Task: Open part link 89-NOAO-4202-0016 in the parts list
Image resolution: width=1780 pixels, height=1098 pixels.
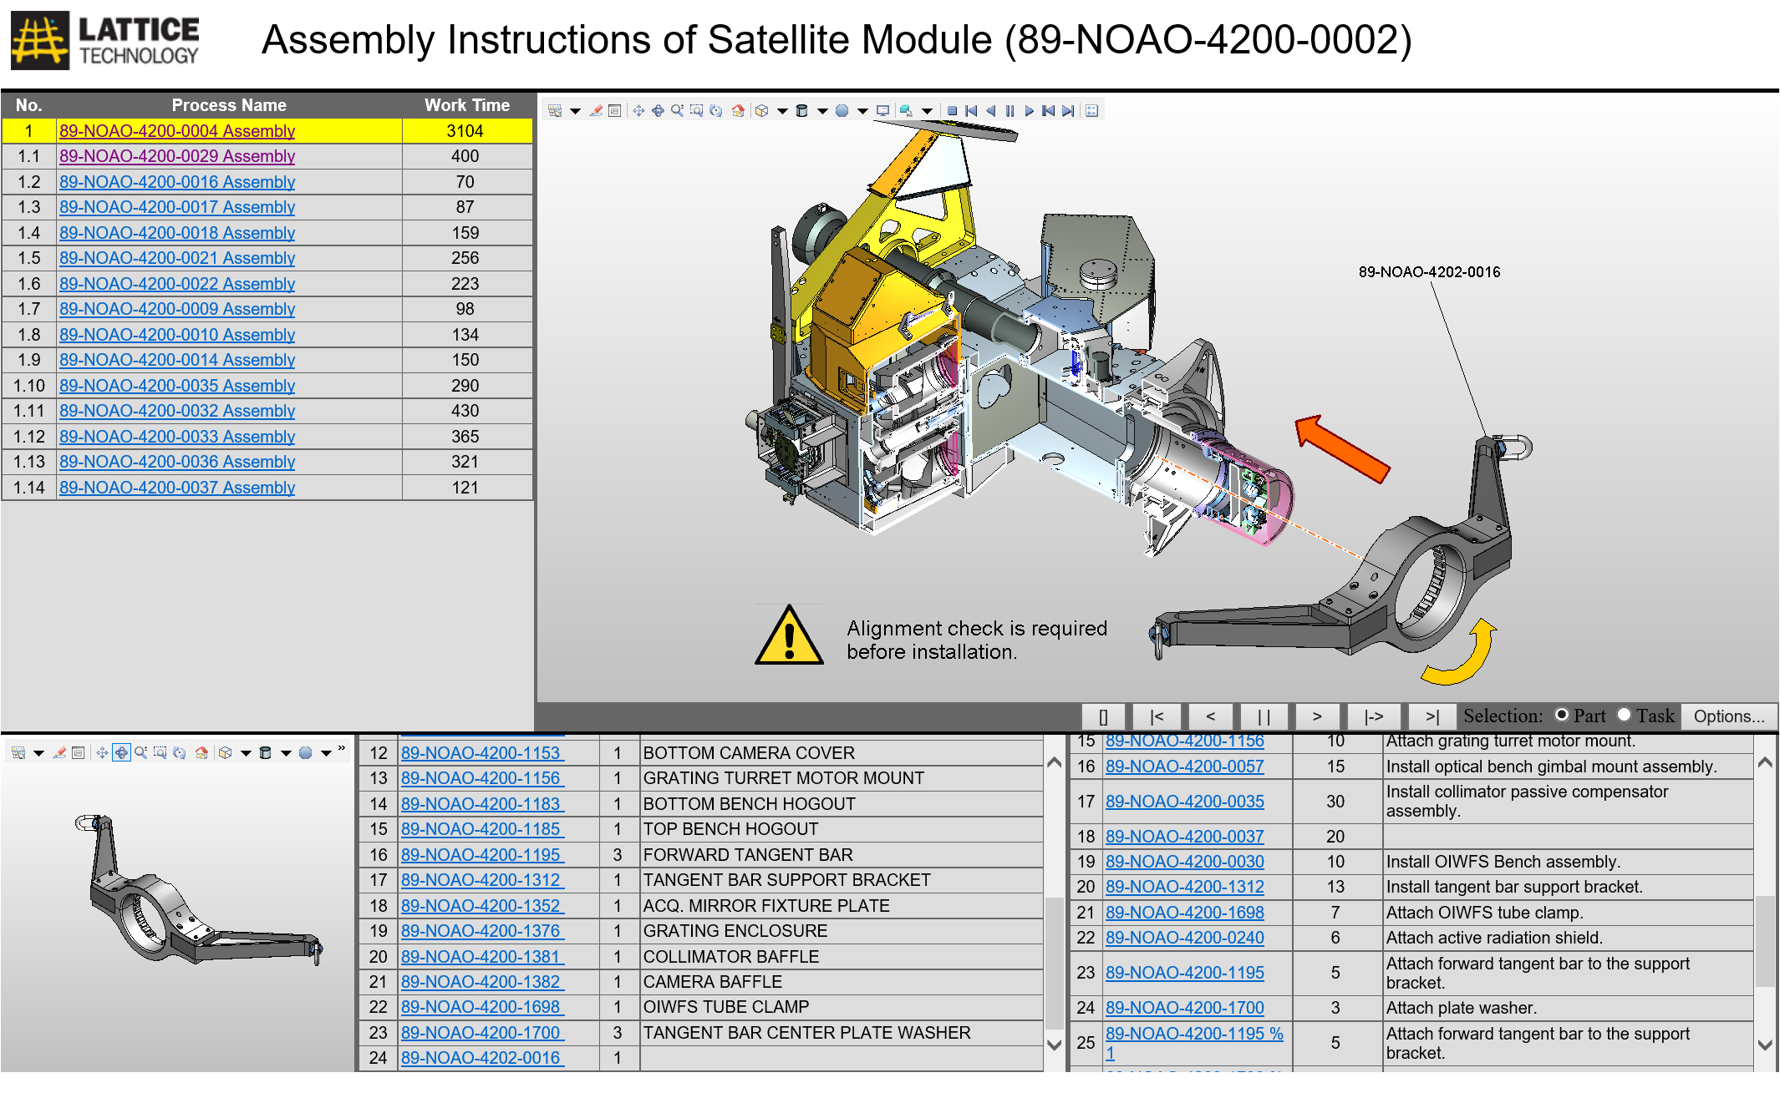Action: click(x=481, y=1058)
